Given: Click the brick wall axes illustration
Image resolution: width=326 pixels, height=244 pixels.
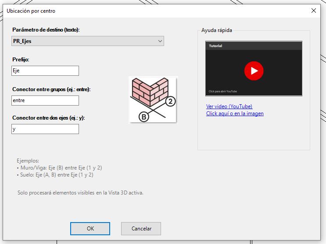Looking at the screenshot, I should point(153,99).
